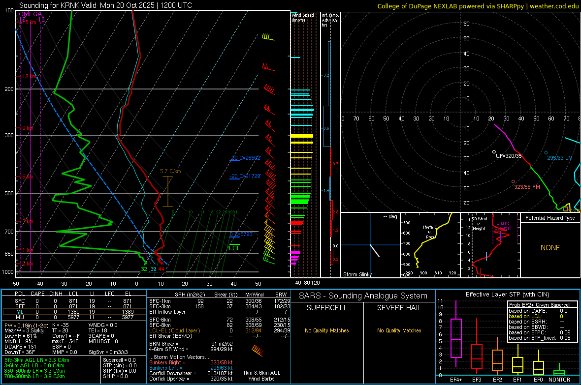Click the Sfc-3km AGL LR = 3.5 C/km line

click(x=37, y=360)
